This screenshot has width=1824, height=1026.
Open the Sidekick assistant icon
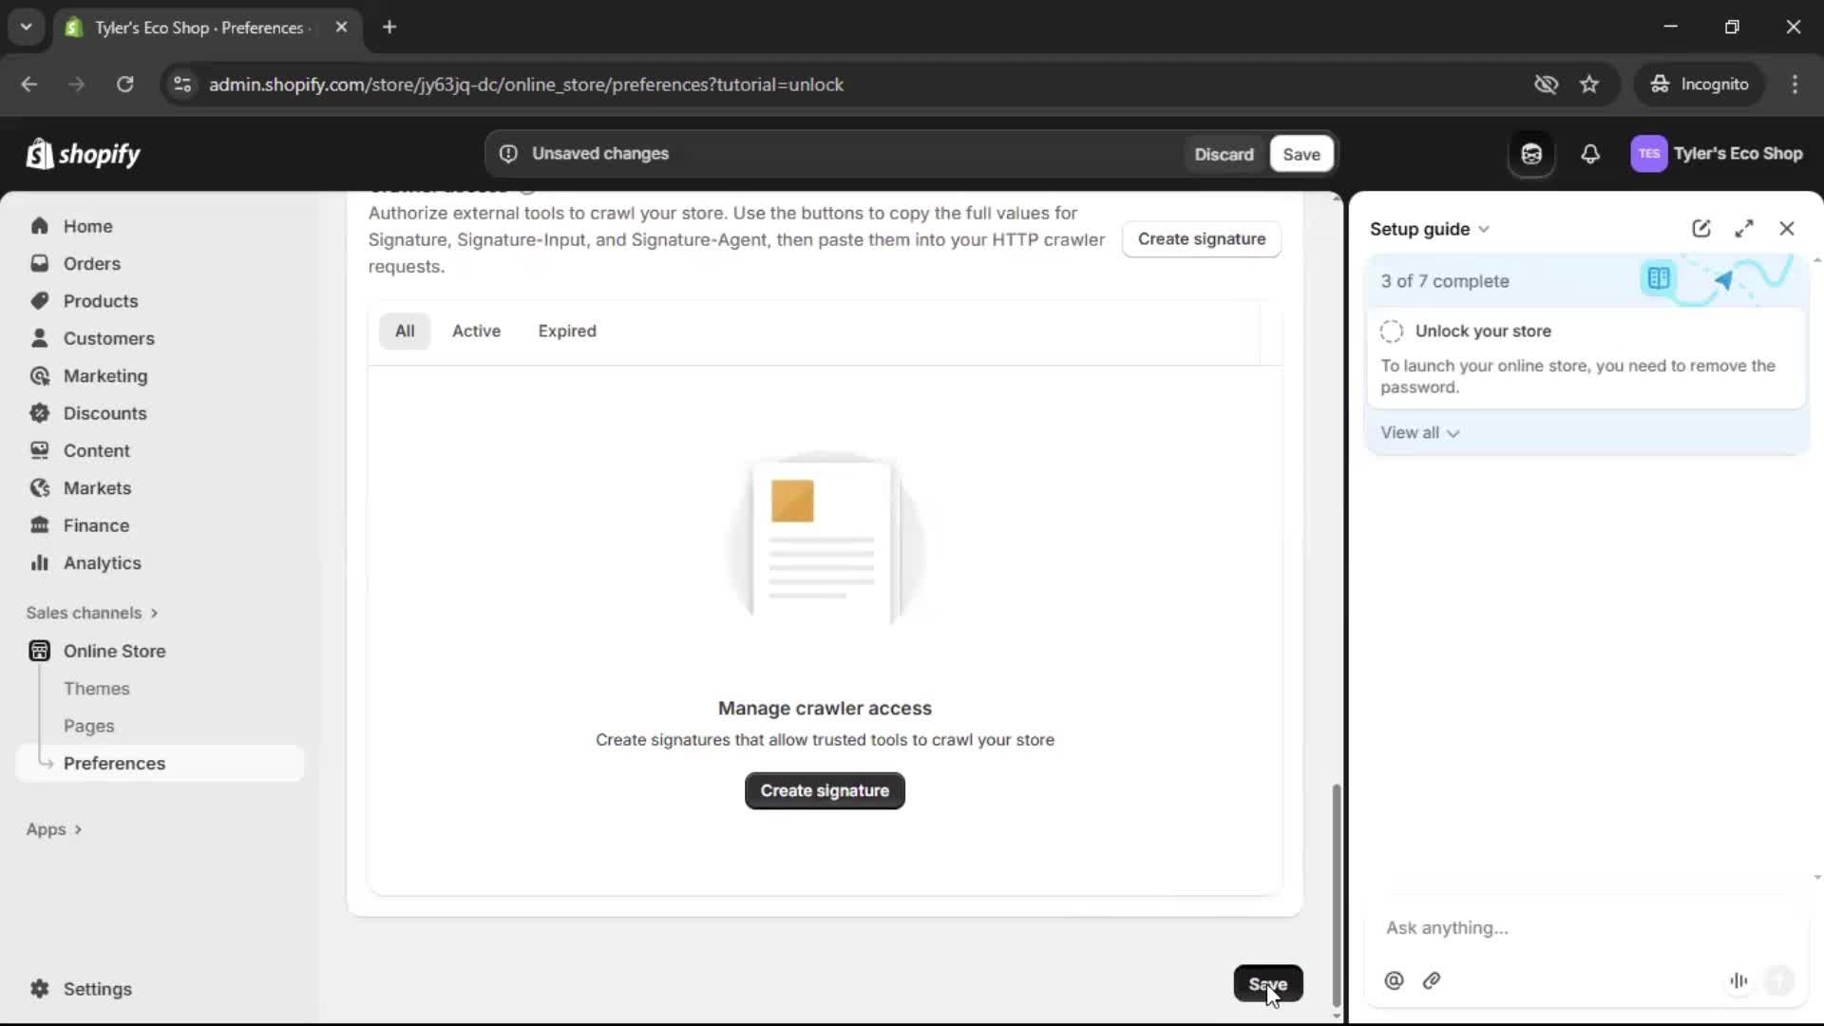coord(1530,154)
